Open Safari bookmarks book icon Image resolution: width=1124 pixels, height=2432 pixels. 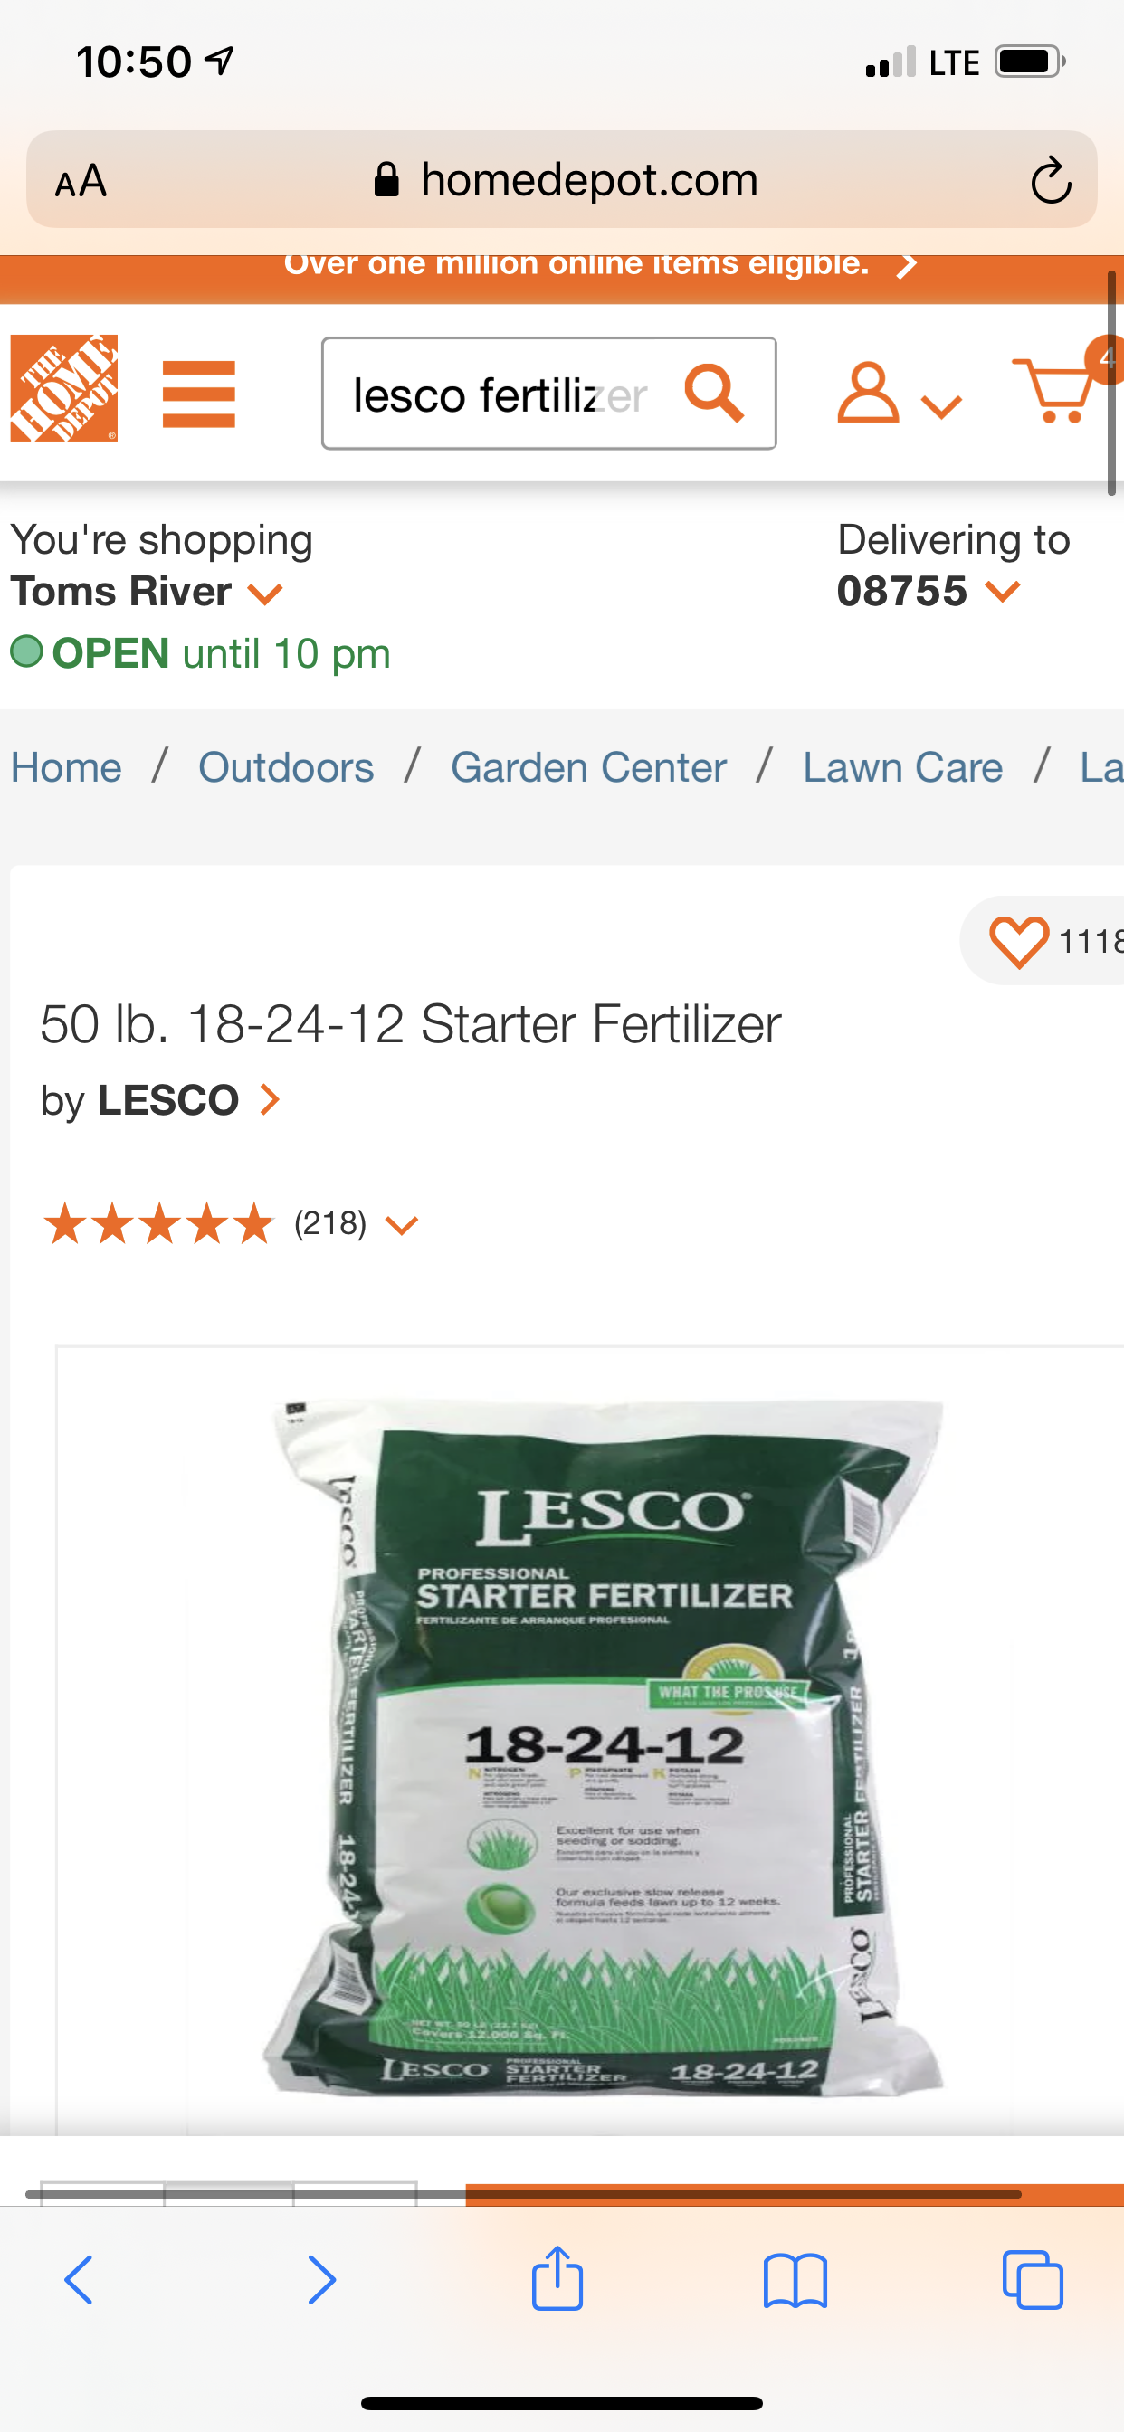(795, 2281)
